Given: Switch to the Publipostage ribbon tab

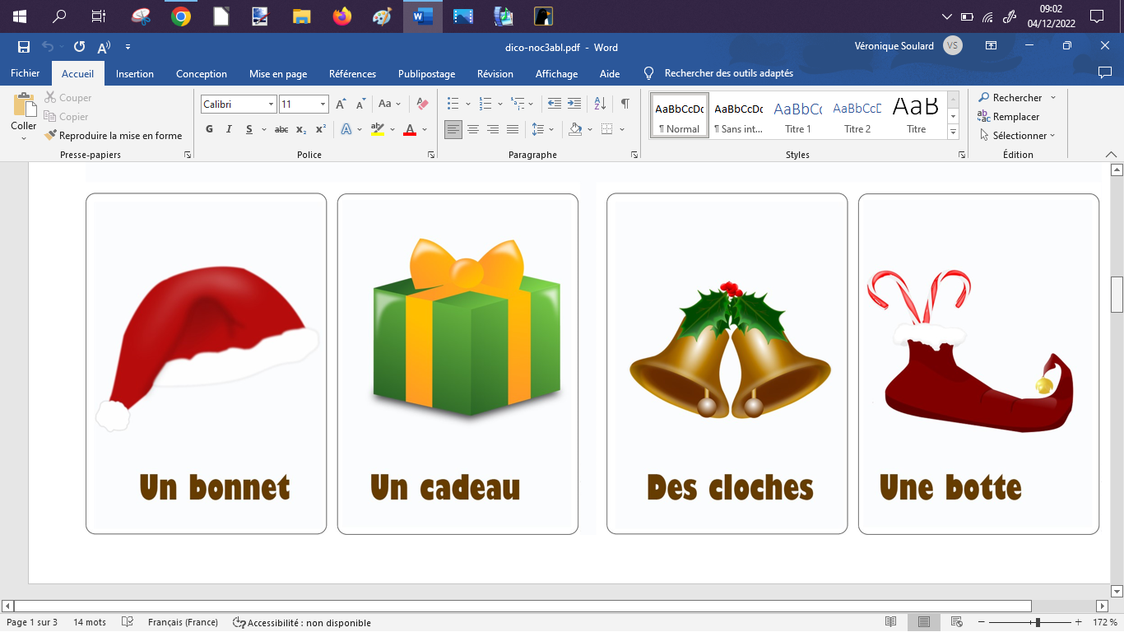Looking at the screenshot, I should (426, 73).
